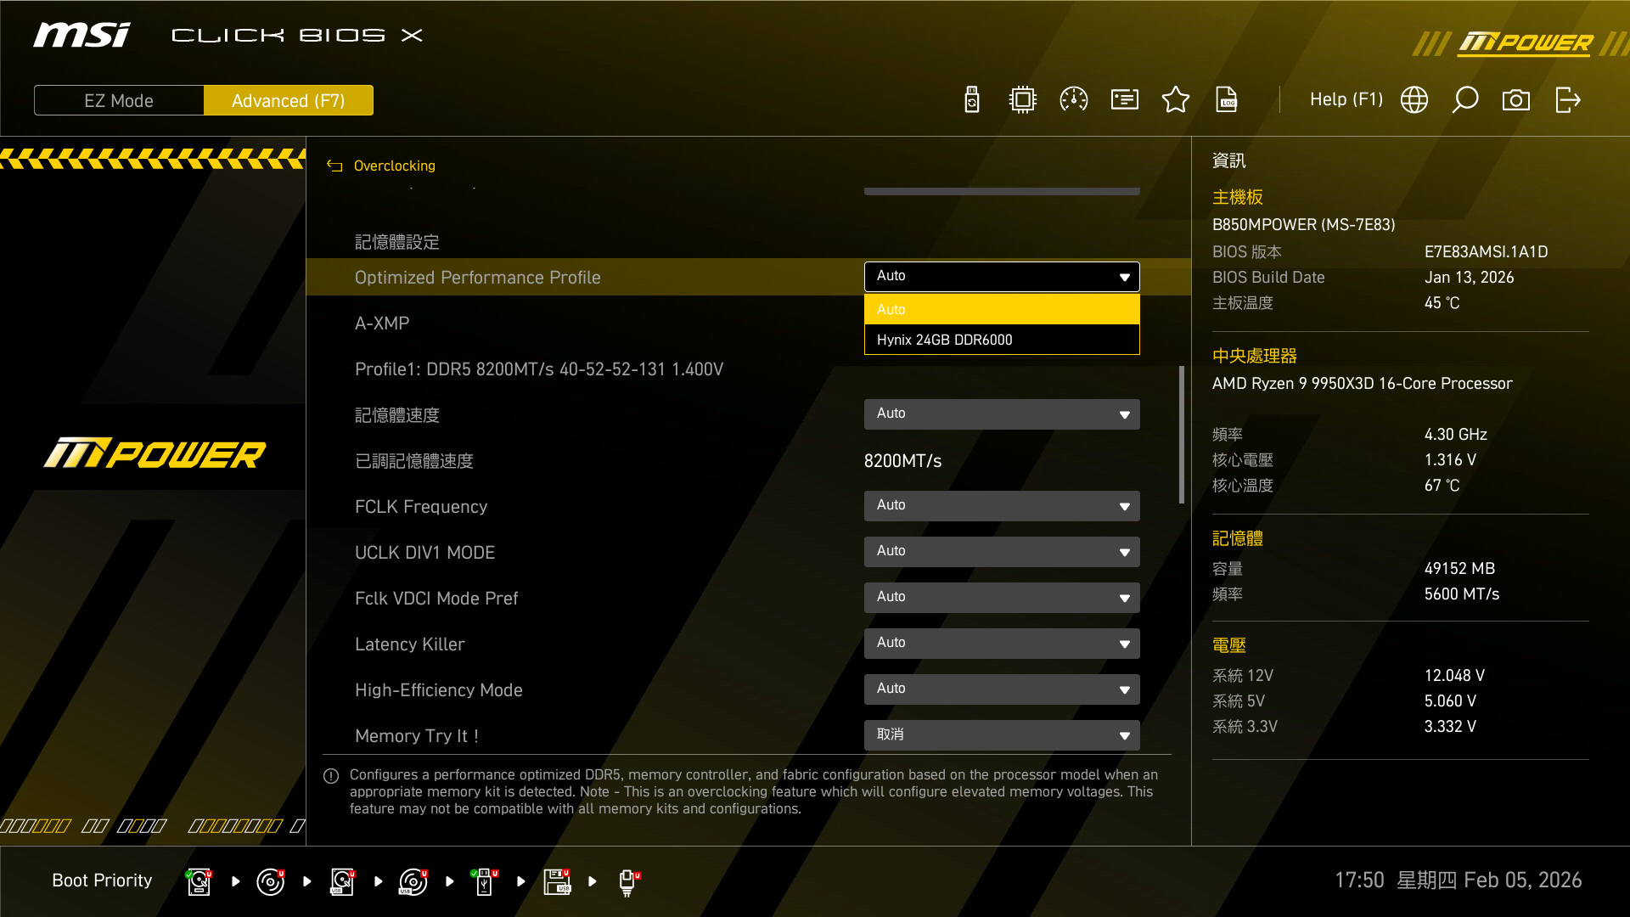This screenshot has height=917, width=1630.
Task: Select USB floppy boot device icon
Action: click(x=557, y=881)
